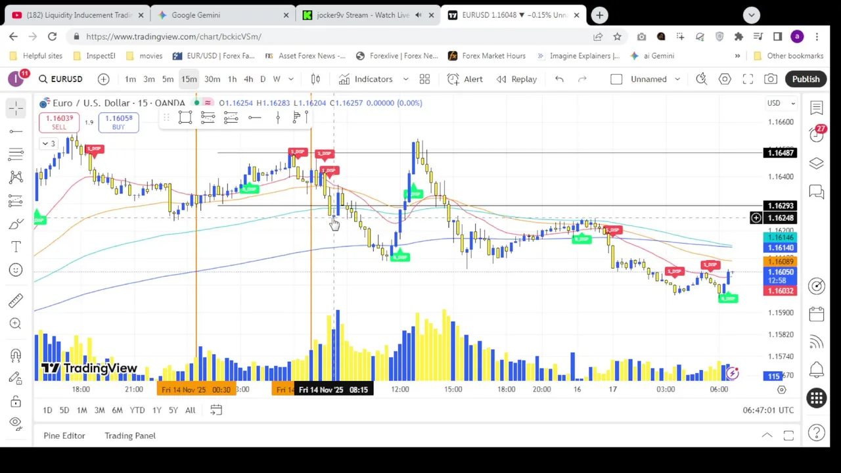Create a new Alert

(465, 79)
